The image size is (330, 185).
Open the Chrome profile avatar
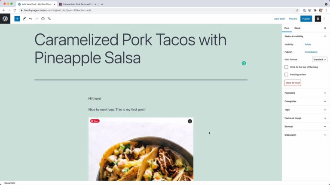321,10
